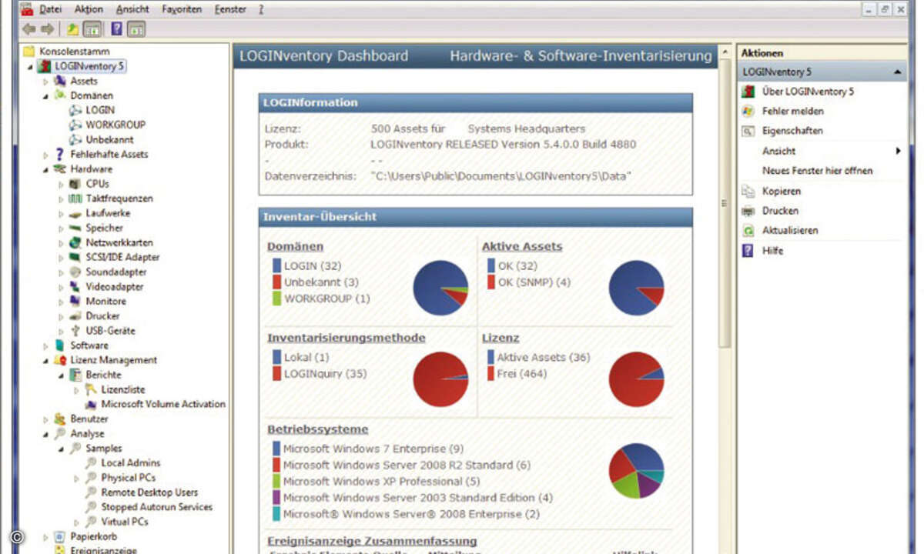Screen dimensions: 924x554
Task: Open the Aktion menu
Action: (89, 9)
